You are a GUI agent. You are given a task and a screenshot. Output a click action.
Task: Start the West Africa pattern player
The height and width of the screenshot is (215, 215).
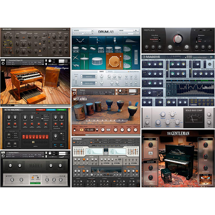coord(82,130)
